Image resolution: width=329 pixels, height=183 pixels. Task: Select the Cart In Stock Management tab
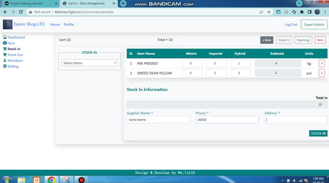click(x=88, y=3)
